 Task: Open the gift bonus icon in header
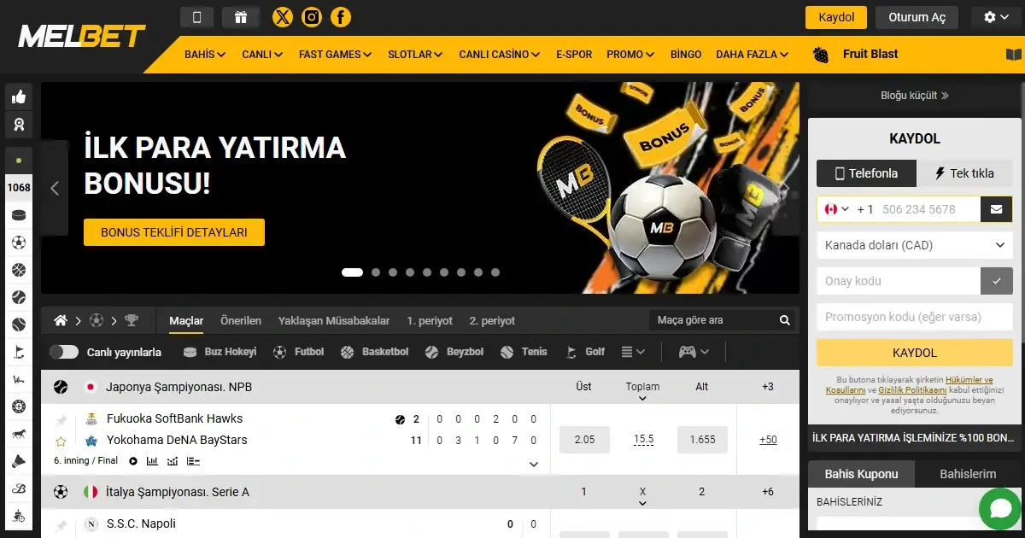tap(240, 17)
